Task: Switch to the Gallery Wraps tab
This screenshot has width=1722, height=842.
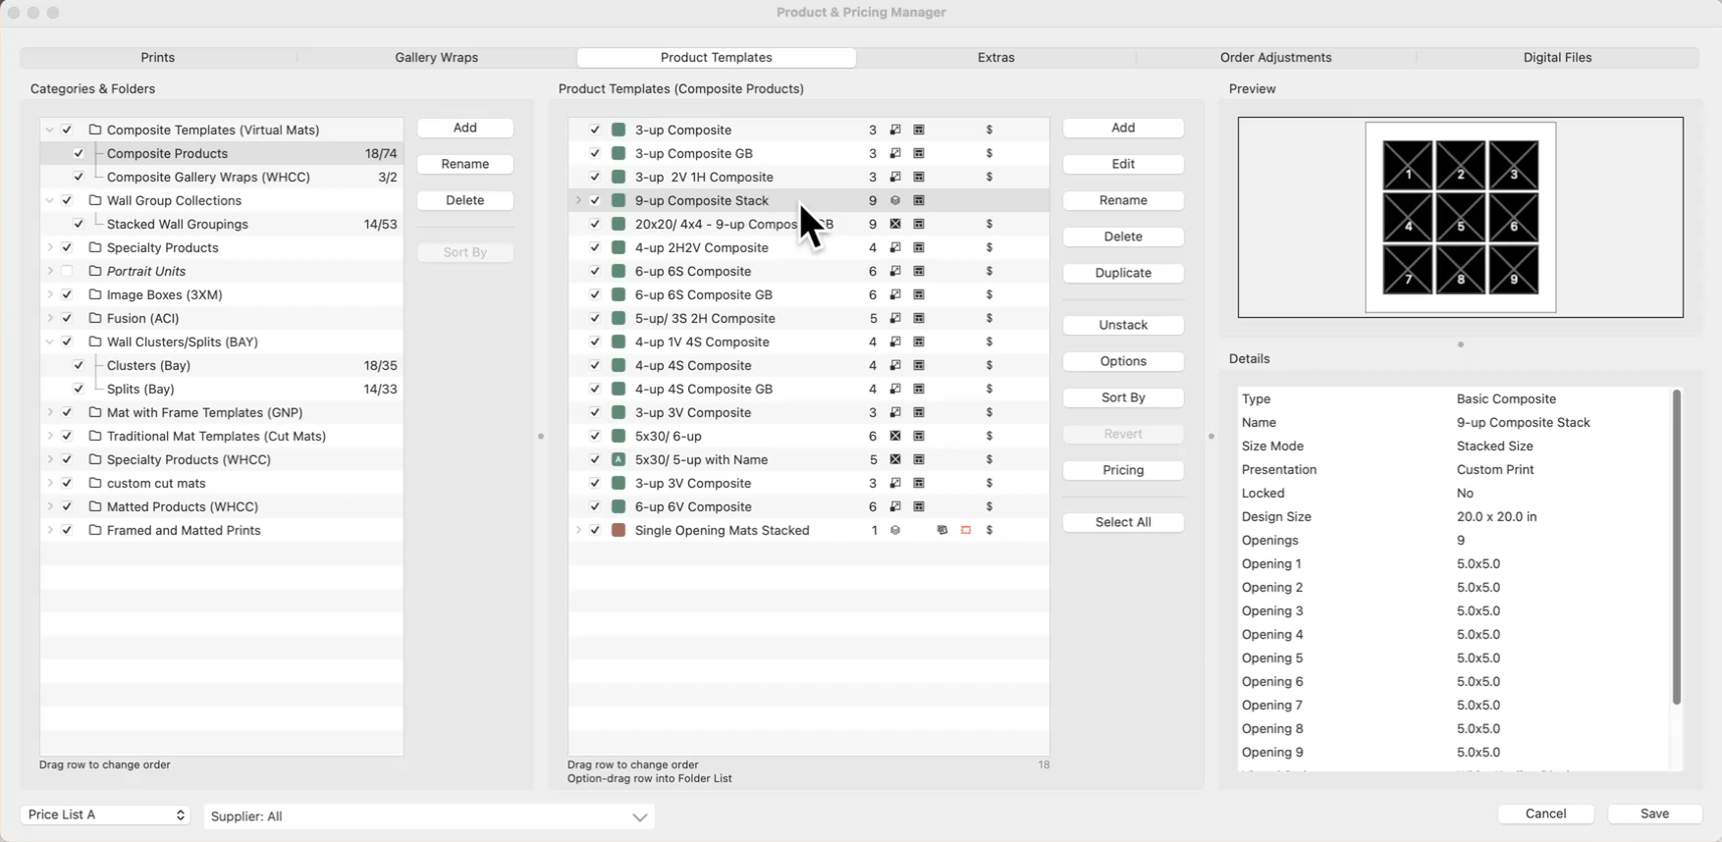Action: 436,58
